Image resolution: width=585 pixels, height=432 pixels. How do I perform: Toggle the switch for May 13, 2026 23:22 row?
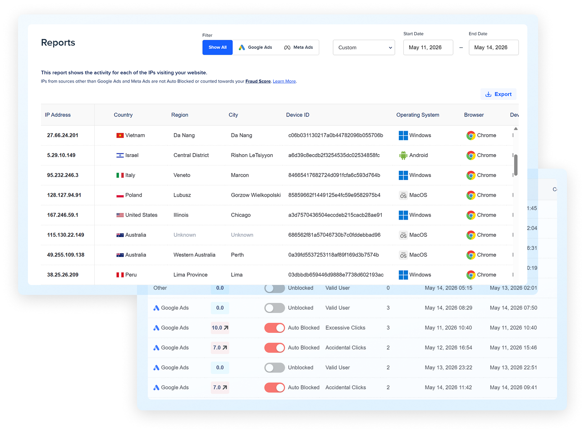pos(274,368)
